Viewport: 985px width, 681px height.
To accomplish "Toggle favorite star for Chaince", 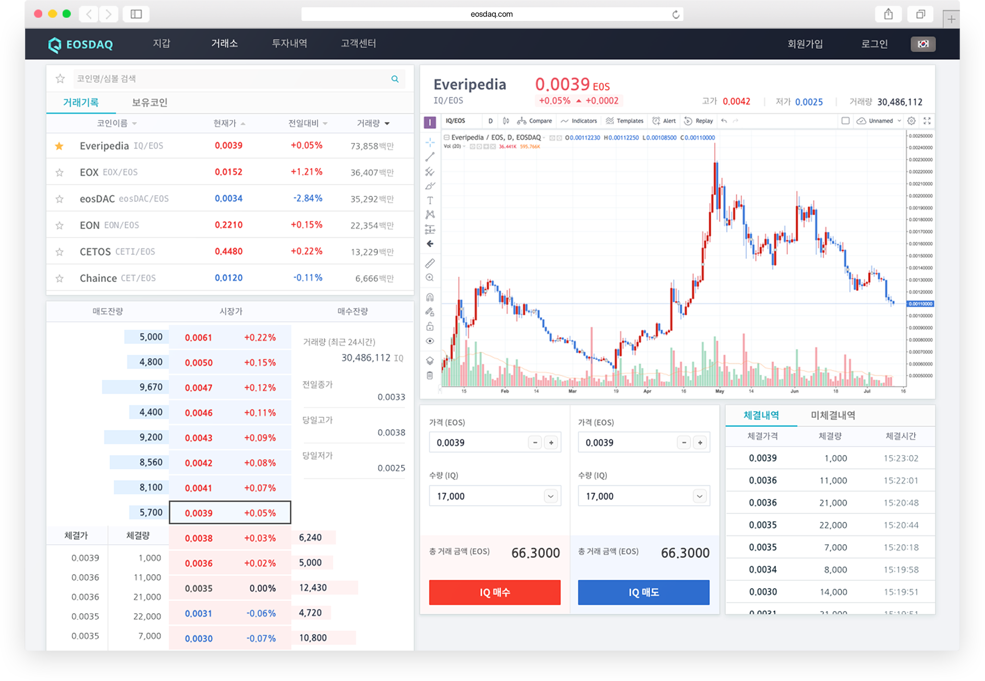I will pyautogui.click(x=59, y=279).
